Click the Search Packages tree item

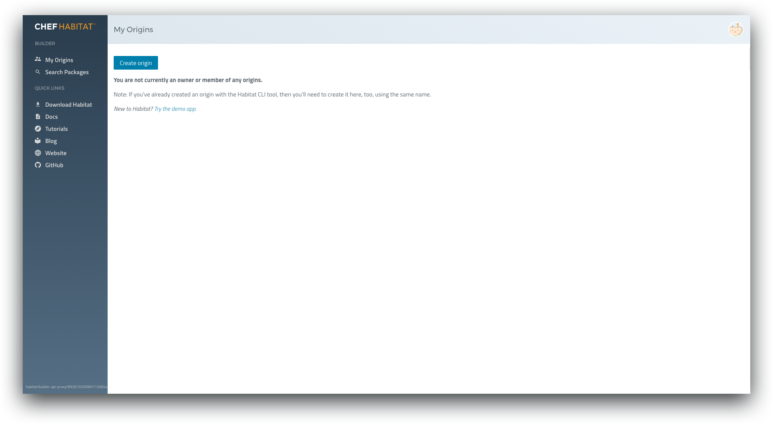[x=67, y=71]
